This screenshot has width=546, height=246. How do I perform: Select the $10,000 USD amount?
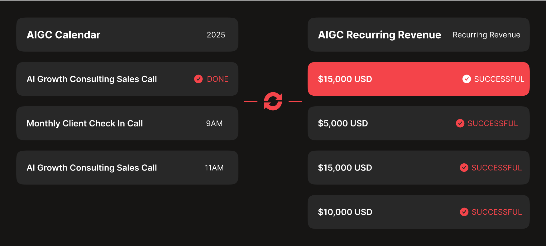pyautogui.click(x=345, y=212)
